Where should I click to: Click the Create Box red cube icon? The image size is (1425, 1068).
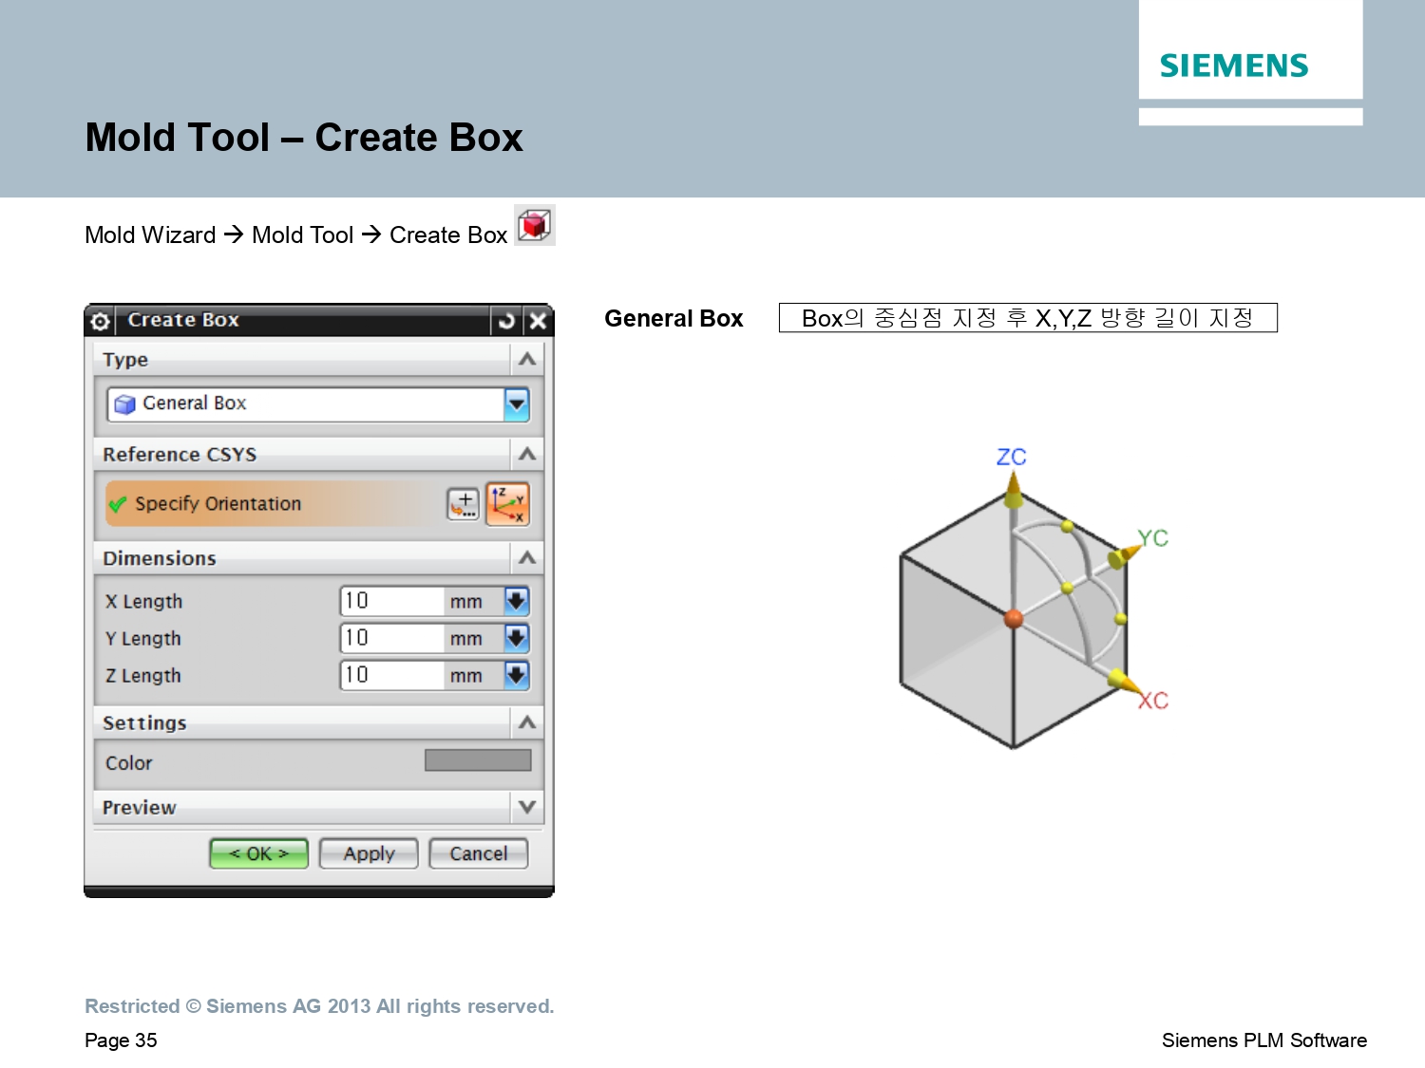(535, 226)
